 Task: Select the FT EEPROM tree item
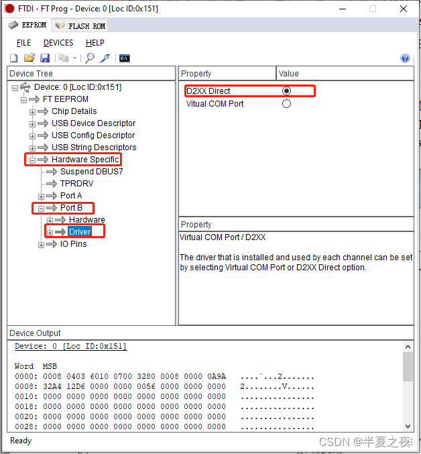(x=66, y=99)
